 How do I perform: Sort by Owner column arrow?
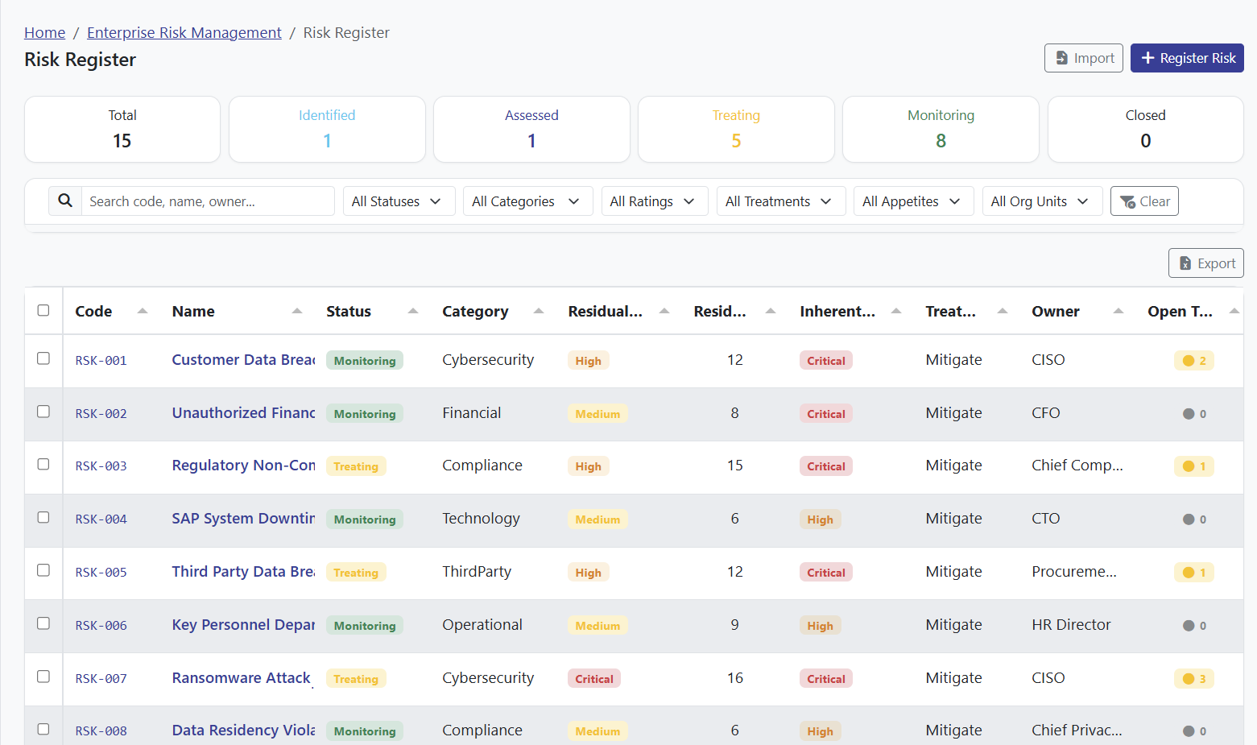point(1118,311)
